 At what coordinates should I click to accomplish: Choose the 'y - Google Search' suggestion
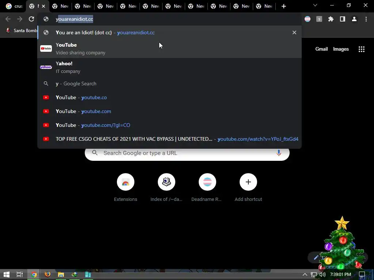click(x=169, y=83)
